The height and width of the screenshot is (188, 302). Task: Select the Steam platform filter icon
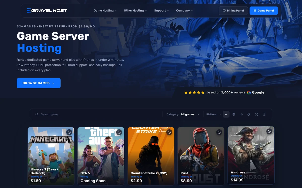click(x=234, y=114)
